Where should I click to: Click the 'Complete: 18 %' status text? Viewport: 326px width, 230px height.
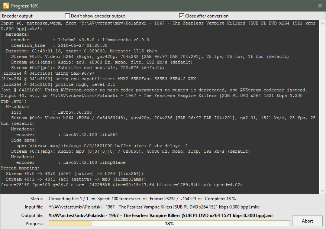220,199
